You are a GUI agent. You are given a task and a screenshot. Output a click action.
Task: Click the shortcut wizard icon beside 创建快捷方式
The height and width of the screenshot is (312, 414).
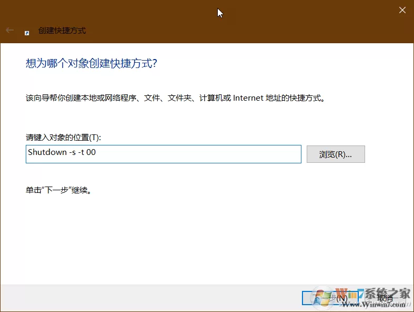coord(27,33)
